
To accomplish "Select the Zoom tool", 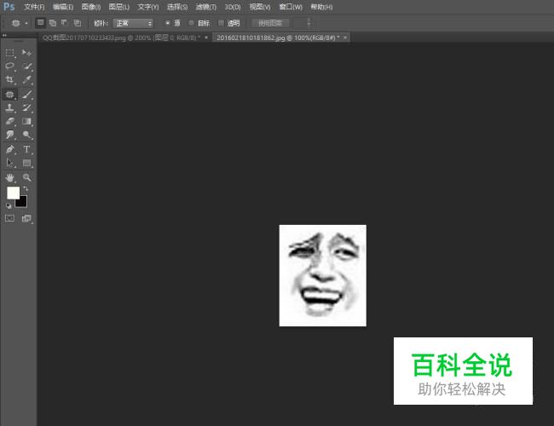I will 26,177.
